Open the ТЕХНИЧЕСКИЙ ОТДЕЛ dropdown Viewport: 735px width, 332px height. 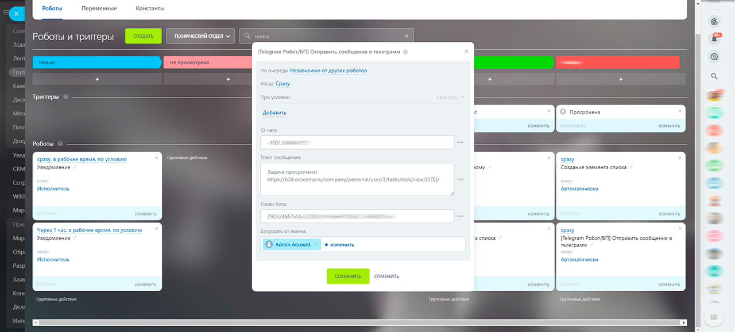(x=201, y=36)
